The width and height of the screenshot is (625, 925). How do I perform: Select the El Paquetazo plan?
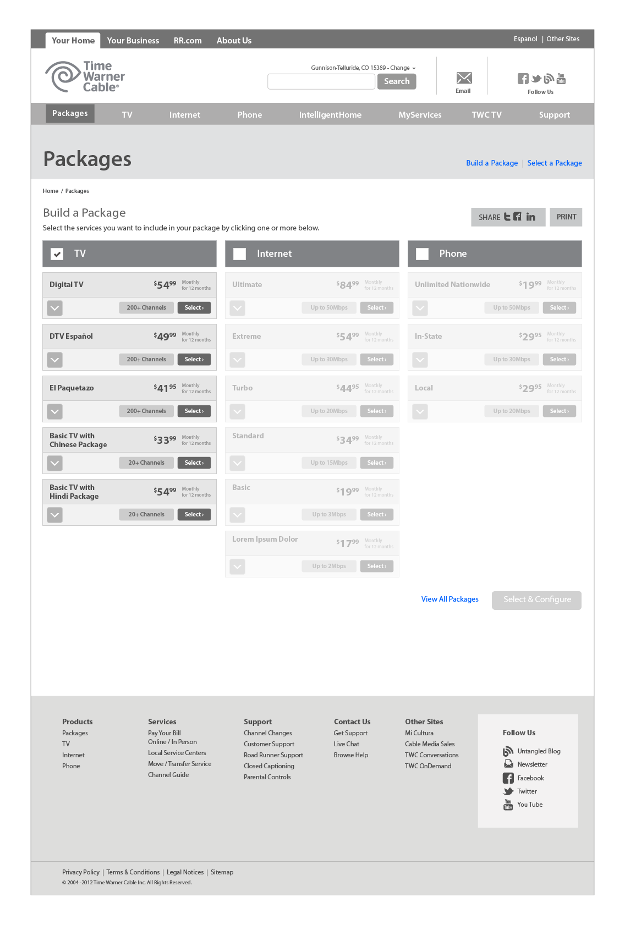click(x=194, y=411)
